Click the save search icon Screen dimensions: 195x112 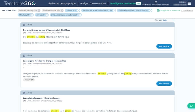coord(158,10)
